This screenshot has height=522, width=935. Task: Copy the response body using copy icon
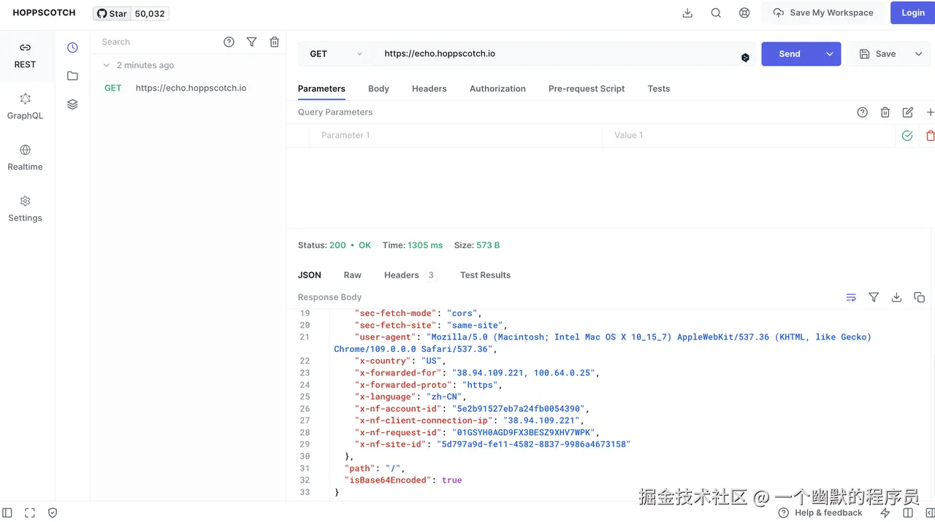[x=919, y=297]
